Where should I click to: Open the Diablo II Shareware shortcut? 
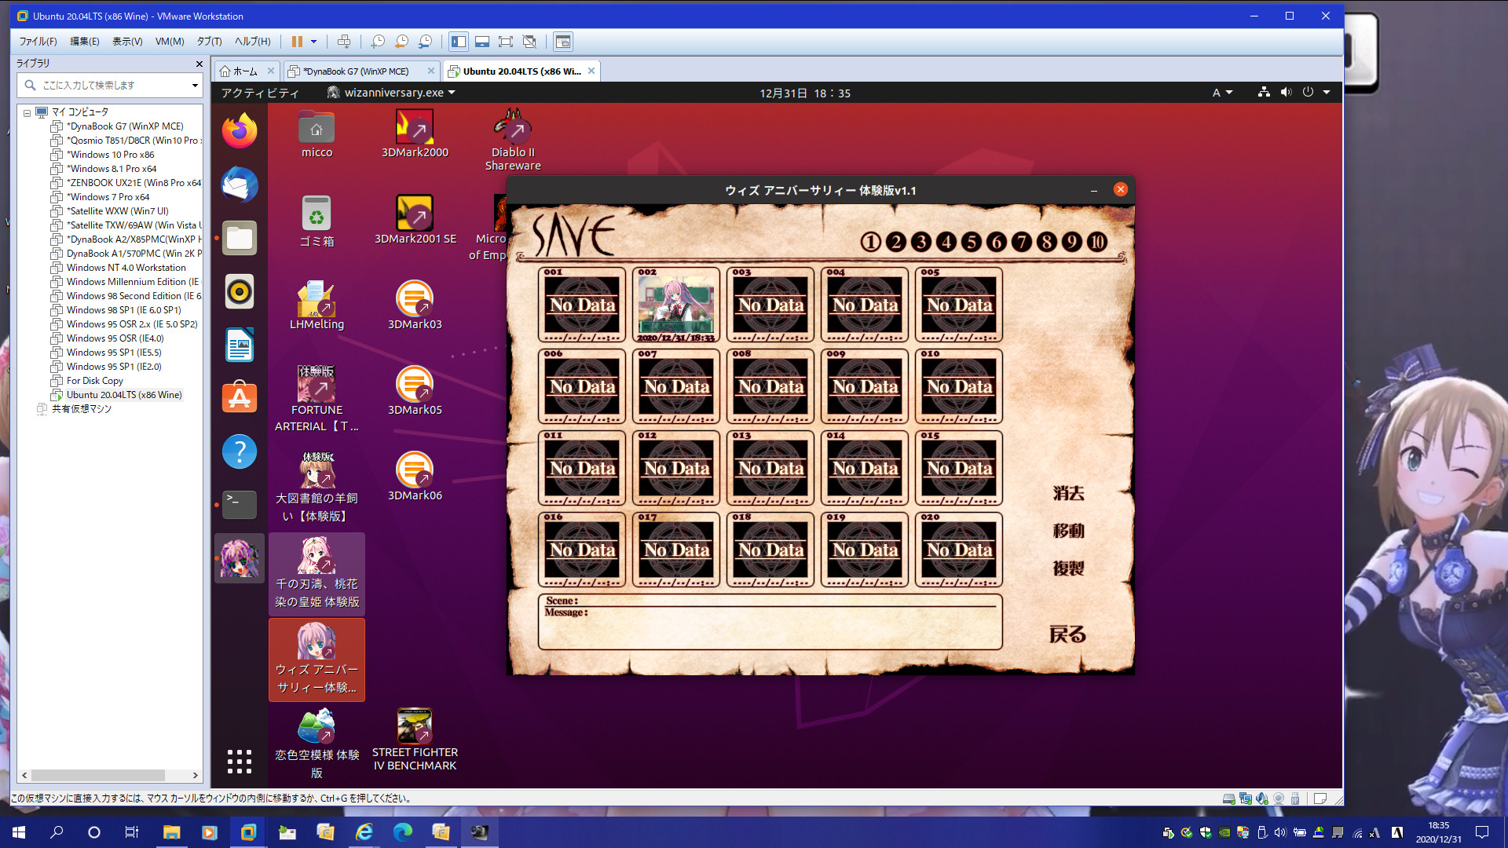coord(513,140)
